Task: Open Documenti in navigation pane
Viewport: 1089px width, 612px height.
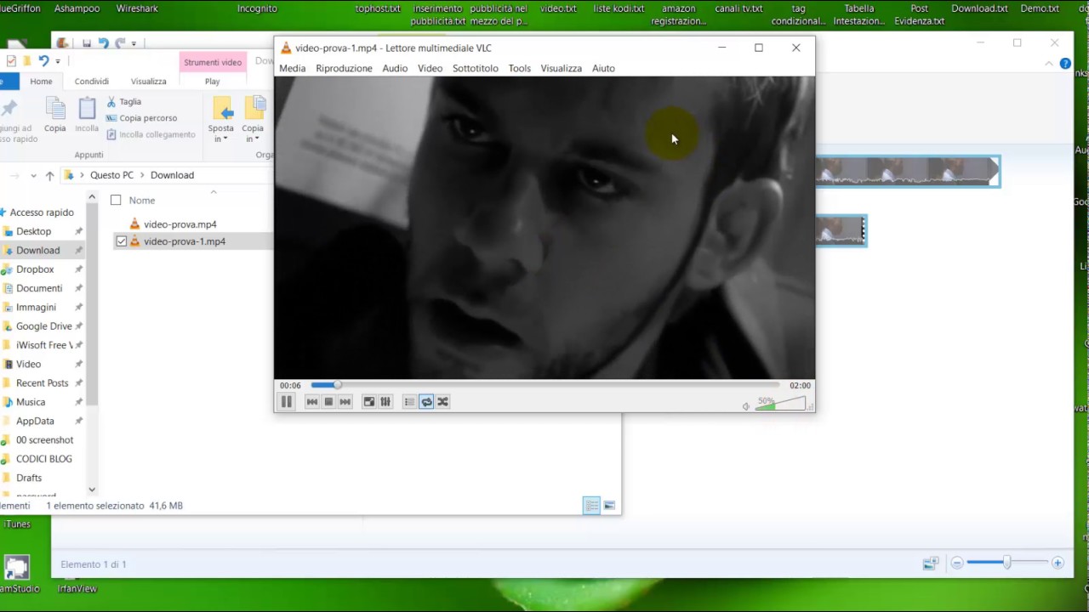Action: (x=39, y=288)
